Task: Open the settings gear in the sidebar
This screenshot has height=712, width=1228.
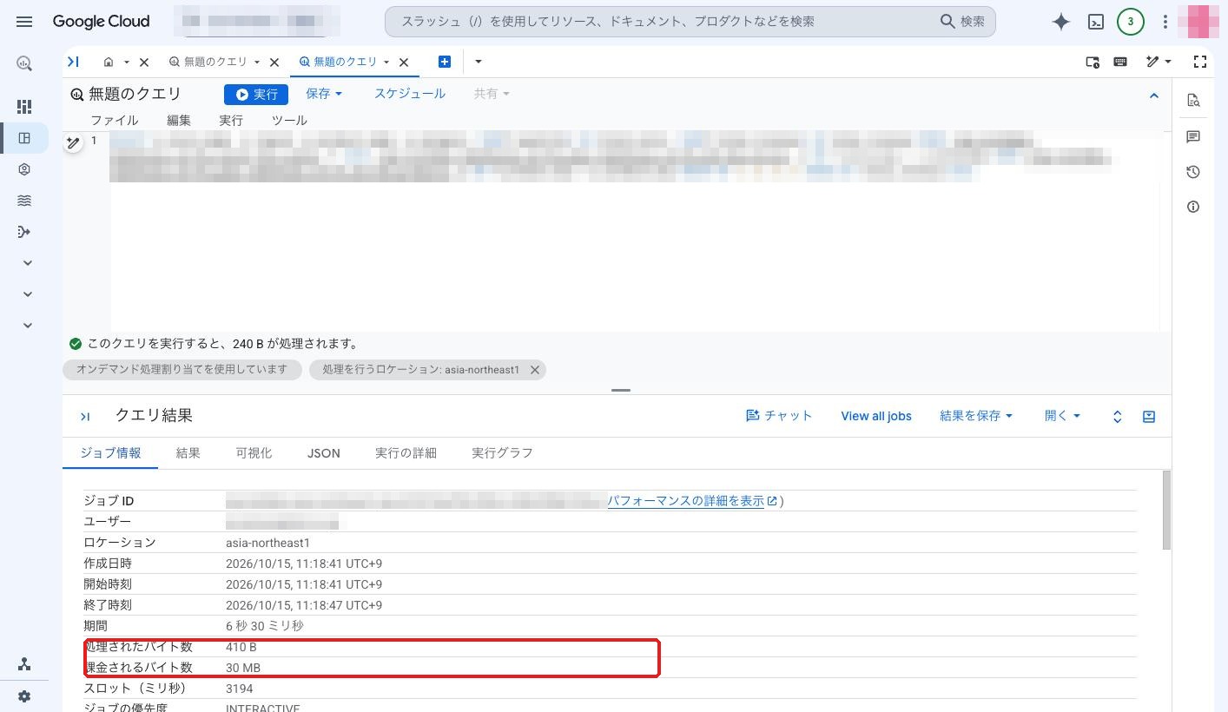Action: [x=24, y=696]
